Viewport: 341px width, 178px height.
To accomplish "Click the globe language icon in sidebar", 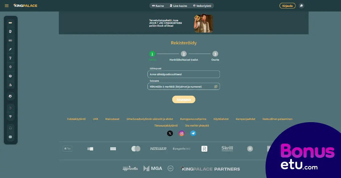I will [x=11, y=137].
